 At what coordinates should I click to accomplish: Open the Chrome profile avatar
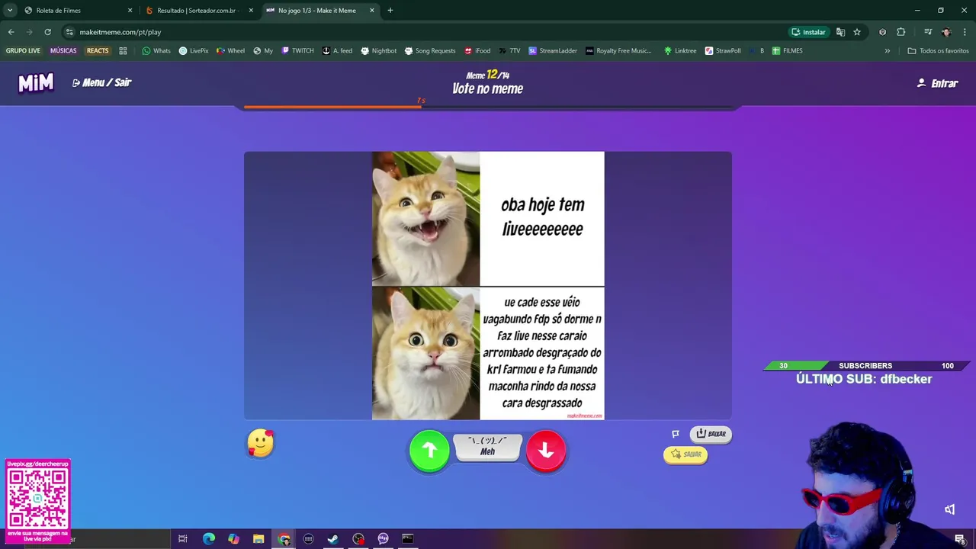(x=946, y=32)
